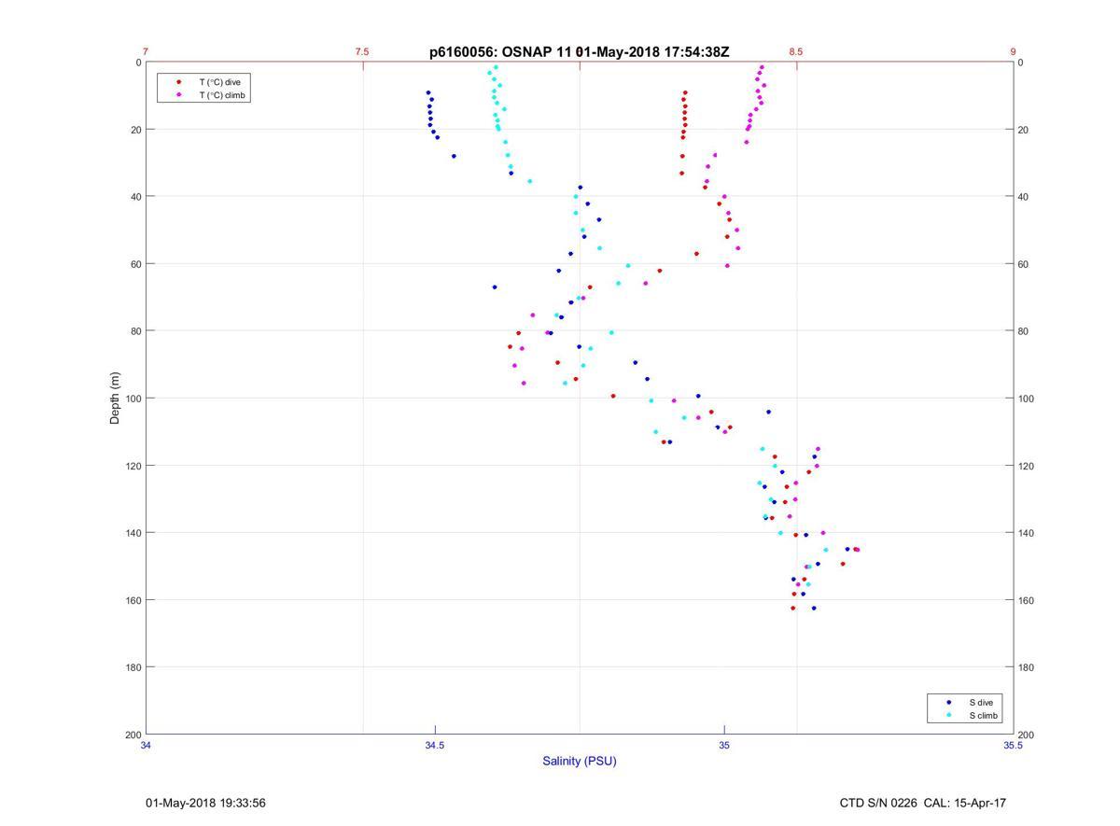
Task: Click the blue salinity tick label '35'
Action: point(724,745)
